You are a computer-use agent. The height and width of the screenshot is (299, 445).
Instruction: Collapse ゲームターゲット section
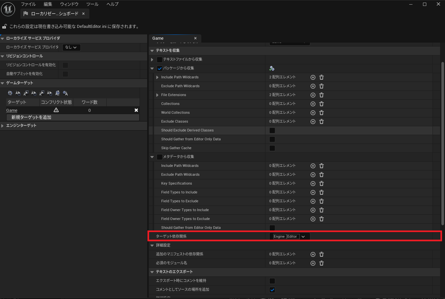tap(2, 83)
